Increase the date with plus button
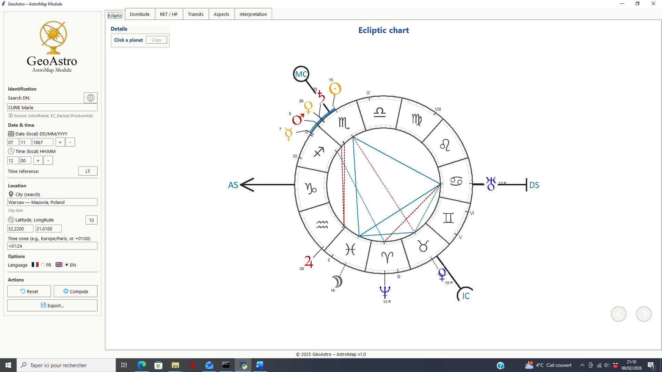Viewport: 662px width, 372px height. pos(60,142)
